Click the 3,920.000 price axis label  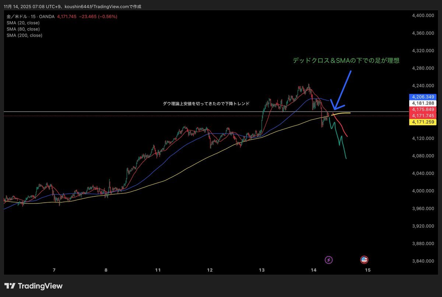click(x=423, y=226)
